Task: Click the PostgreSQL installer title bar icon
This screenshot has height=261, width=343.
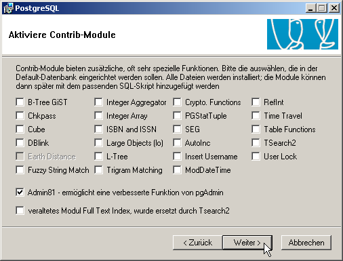Action: tap(8, 8)
